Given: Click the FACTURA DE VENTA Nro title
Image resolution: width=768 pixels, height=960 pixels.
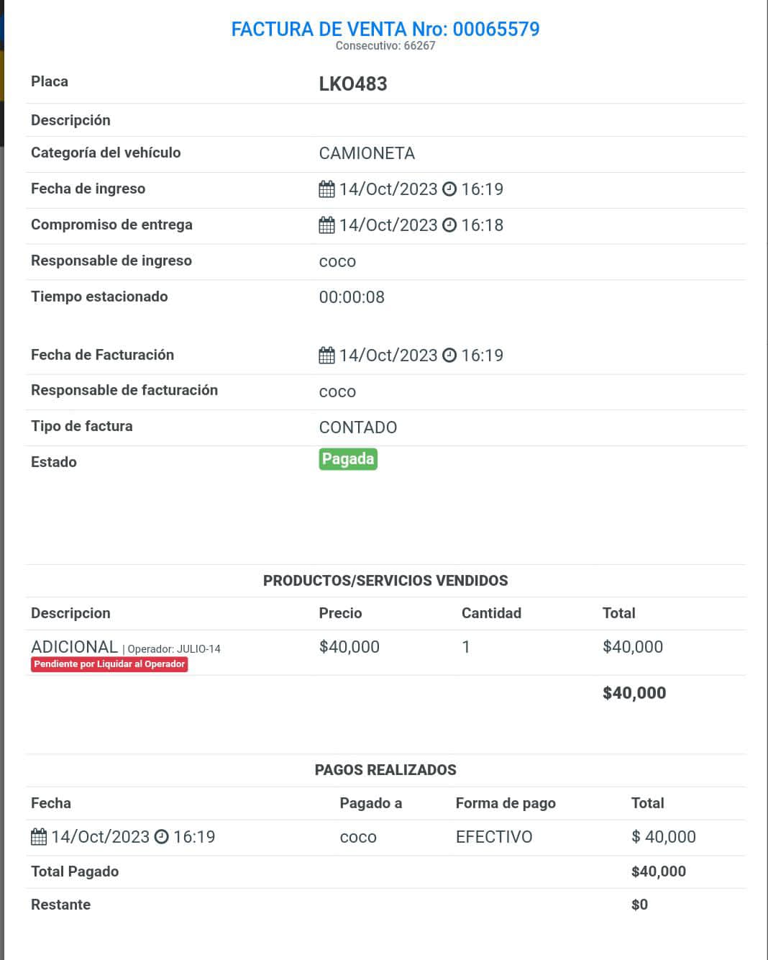Looking at the screenshot, I should tap(385, 30).
